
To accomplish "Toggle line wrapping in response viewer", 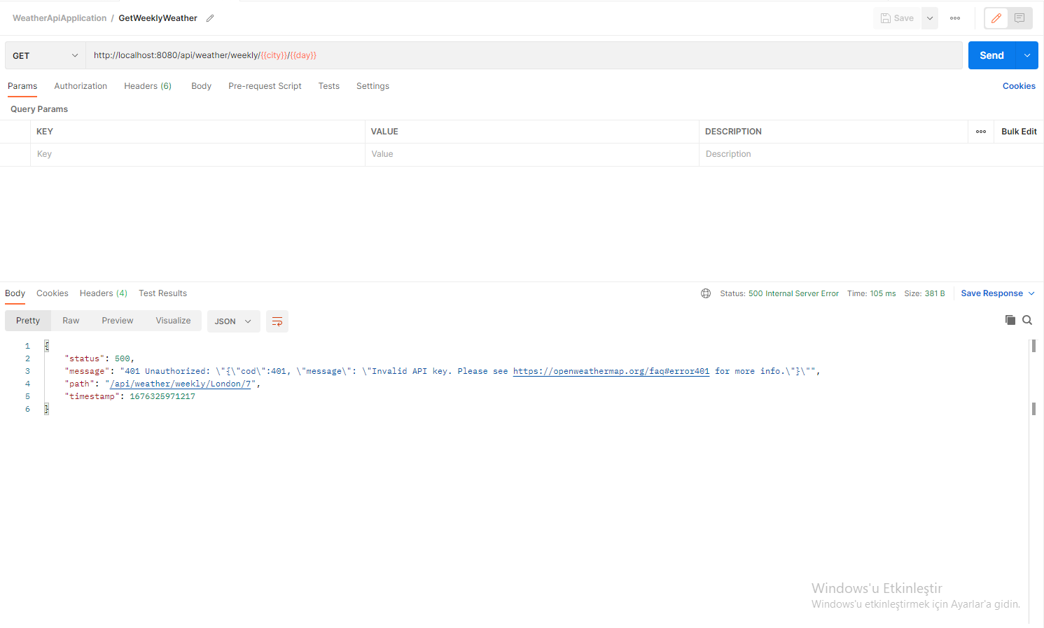I will pyautogui.click(x=277, y=321).
